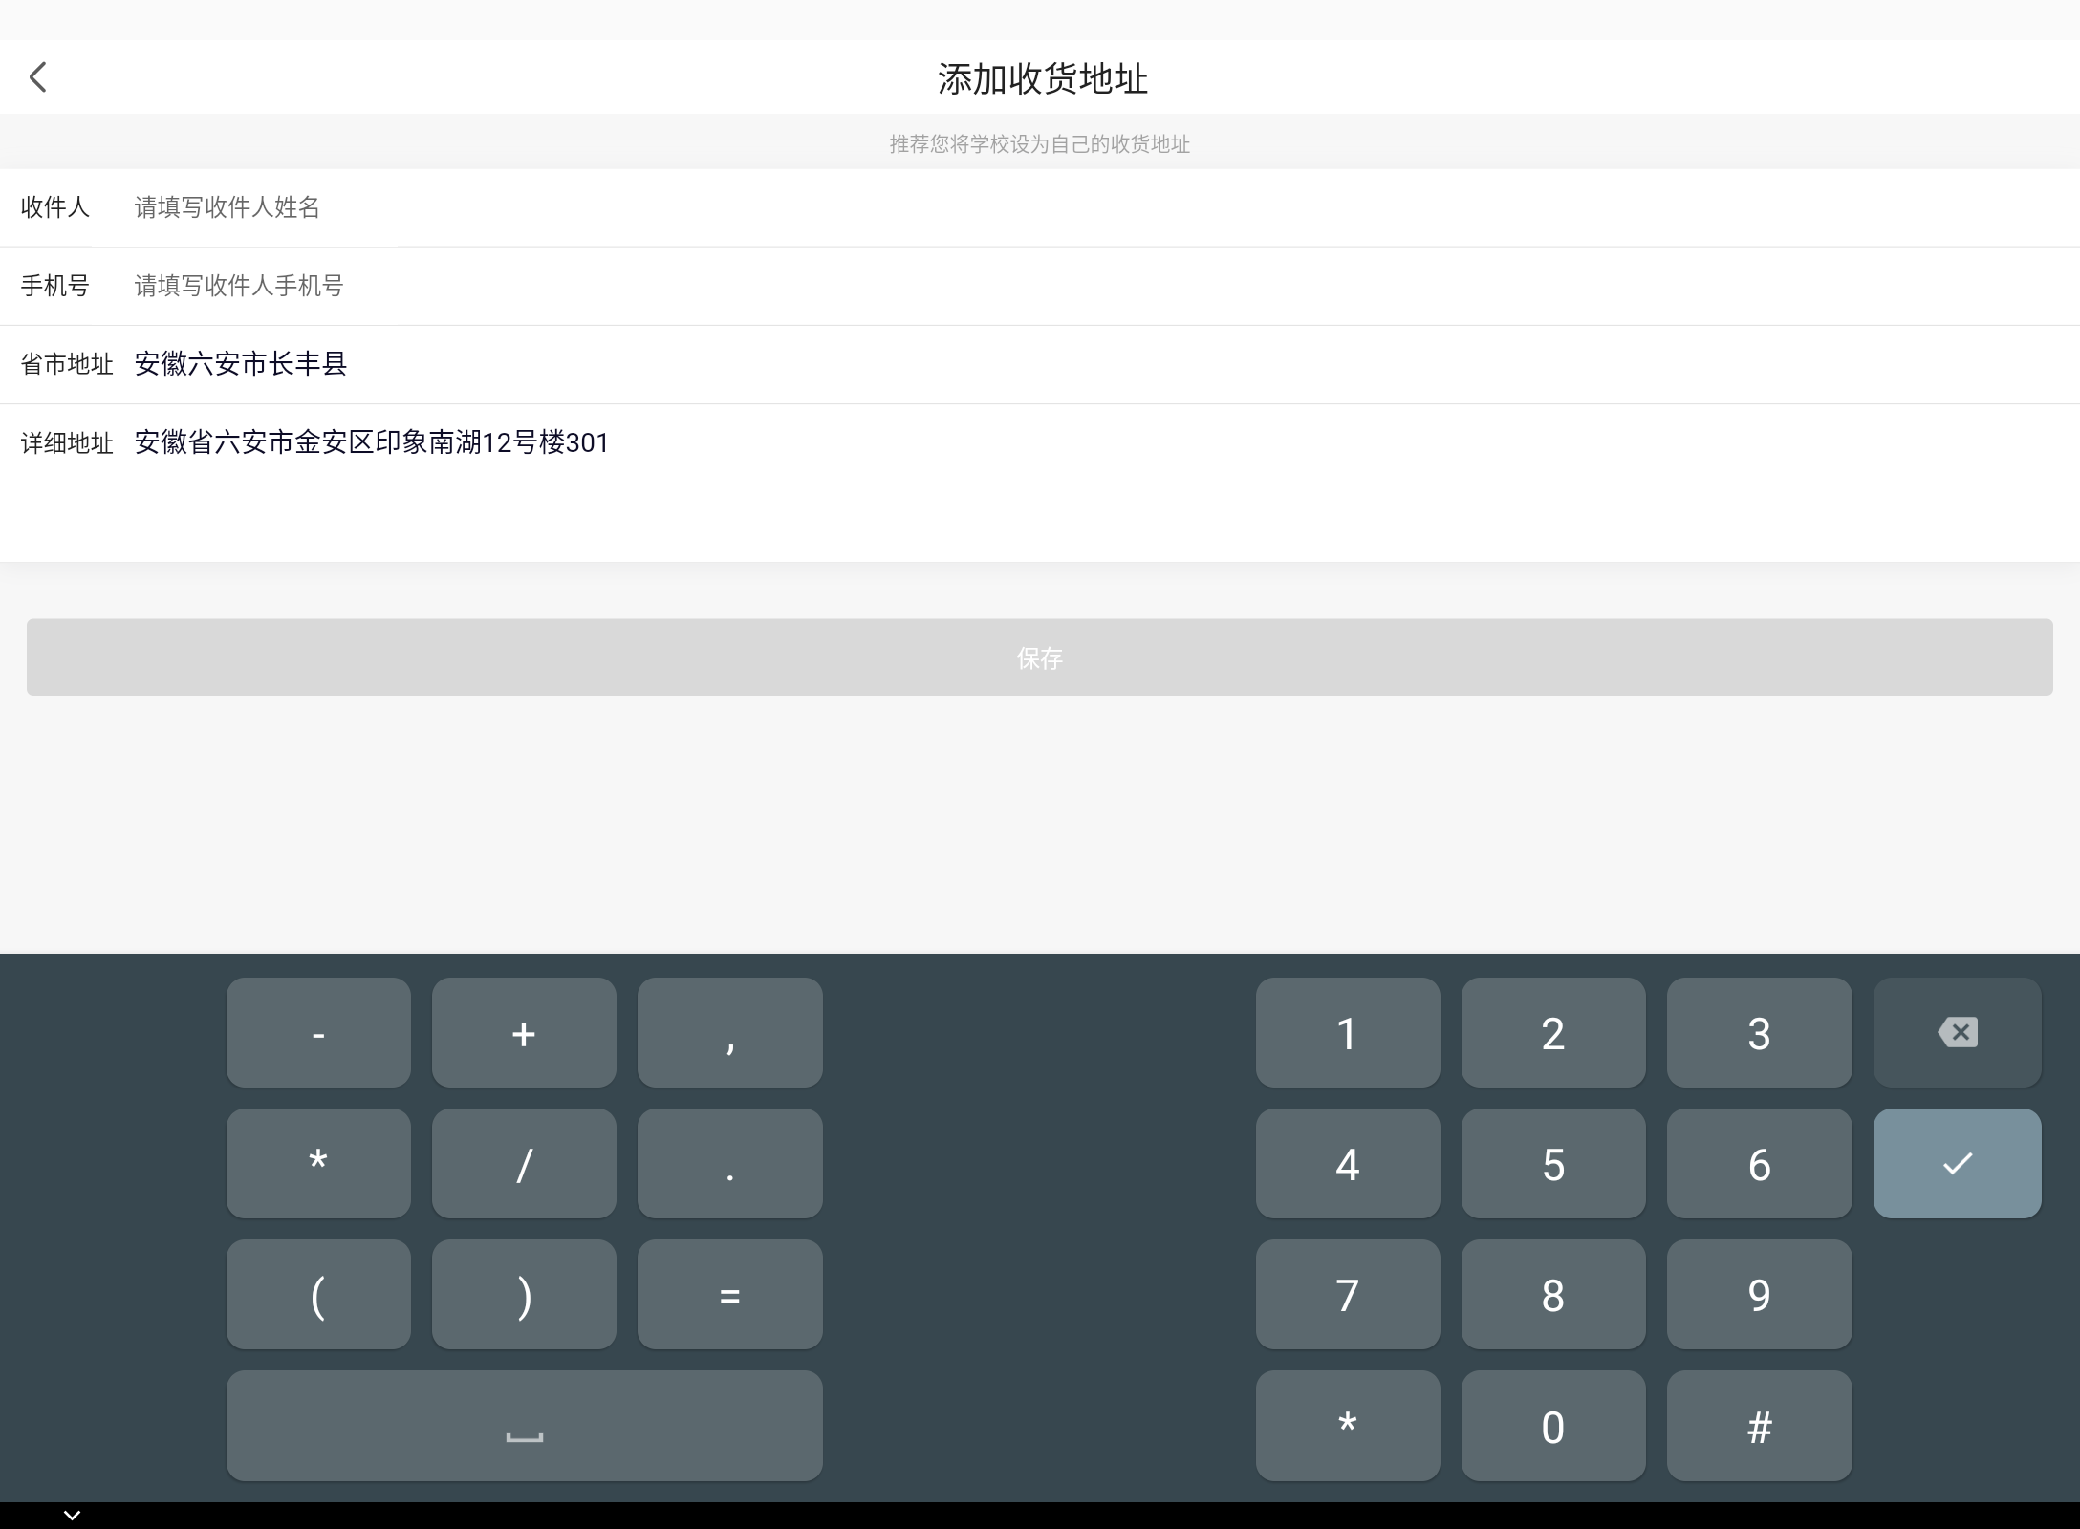Screen dimensions: 2080x1529
Task: Tap the number 5 key
Action: tap(1553, 1163)
